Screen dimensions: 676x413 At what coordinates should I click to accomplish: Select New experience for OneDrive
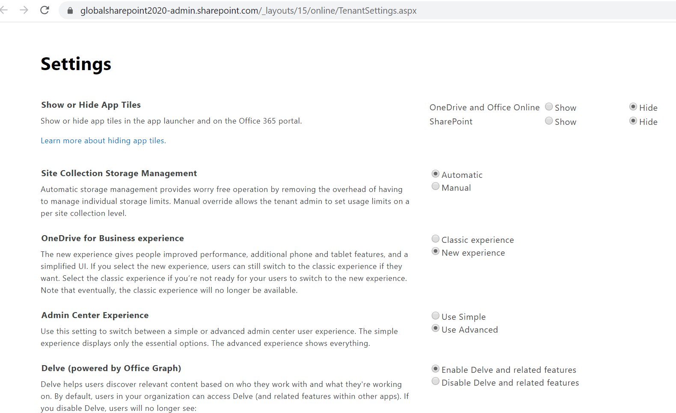pyautogui.click(x=436, y=251)
